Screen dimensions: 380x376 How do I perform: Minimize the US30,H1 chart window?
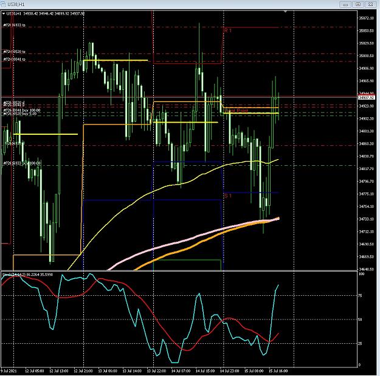coord(345,4)
